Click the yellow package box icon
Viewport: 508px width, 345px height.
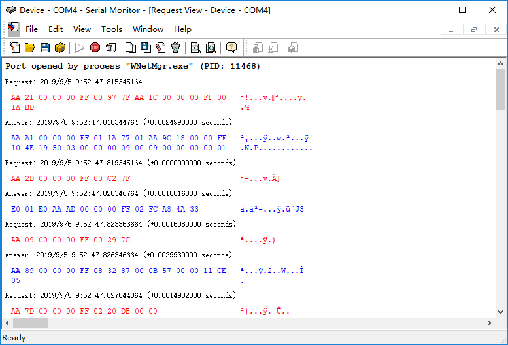60,48
